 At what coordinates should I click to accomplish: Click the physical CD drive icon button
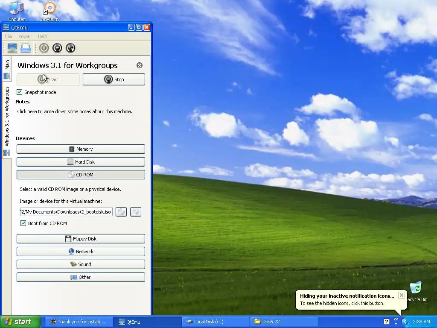136,212
